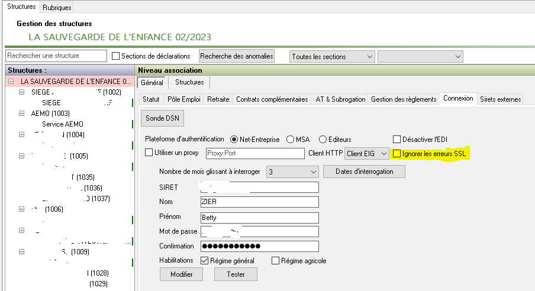The image size is (535, 291).
Task: Choose Editeurs as authentication platform
Action: [323, 140]
